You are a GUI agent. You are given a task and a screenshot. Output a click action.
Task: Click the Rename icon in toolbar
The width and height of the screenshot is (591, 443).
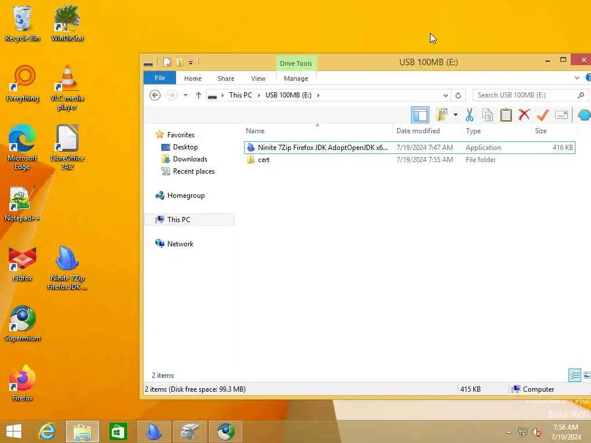[561, 115]
